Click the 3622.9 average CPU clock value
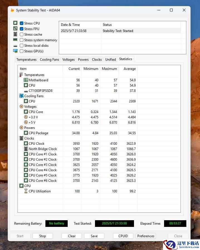This screenshot has width=200, height=250. [131, 143]
